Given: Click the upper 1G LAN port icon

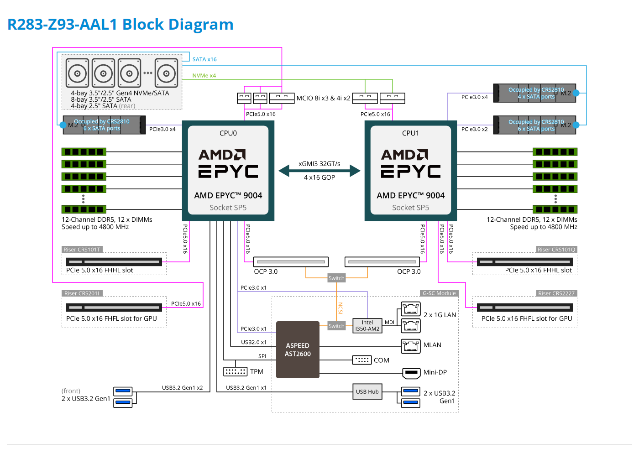Looking at the screenshot, I should (x=411, y=309).
